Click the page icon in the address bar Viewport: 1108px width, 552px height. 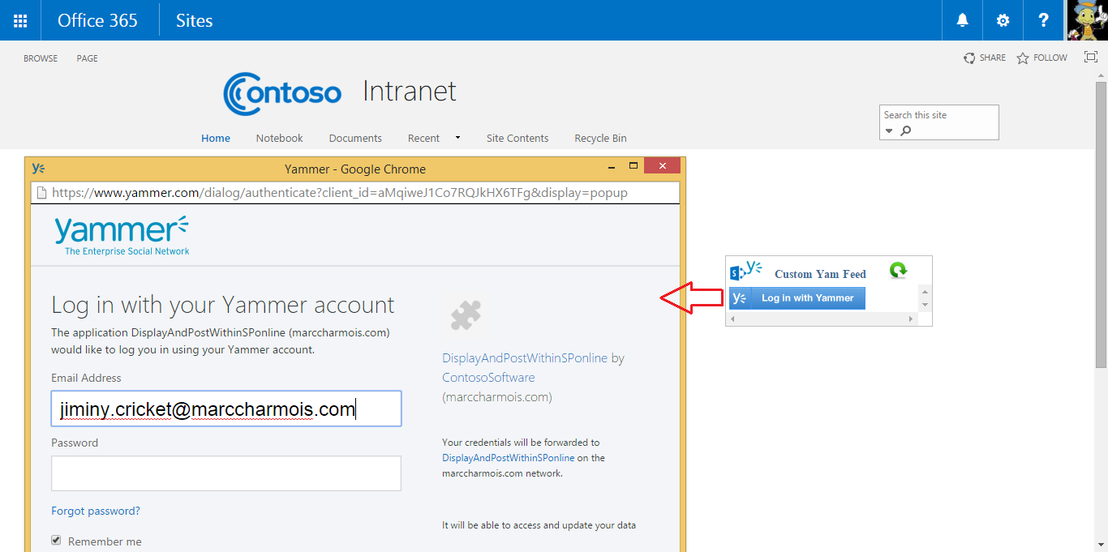42,193
